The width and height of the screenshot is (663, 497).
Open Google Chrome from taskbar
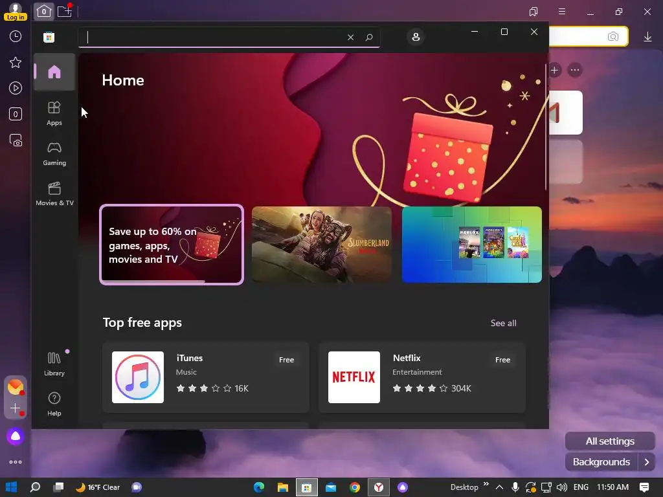[354, 487]
